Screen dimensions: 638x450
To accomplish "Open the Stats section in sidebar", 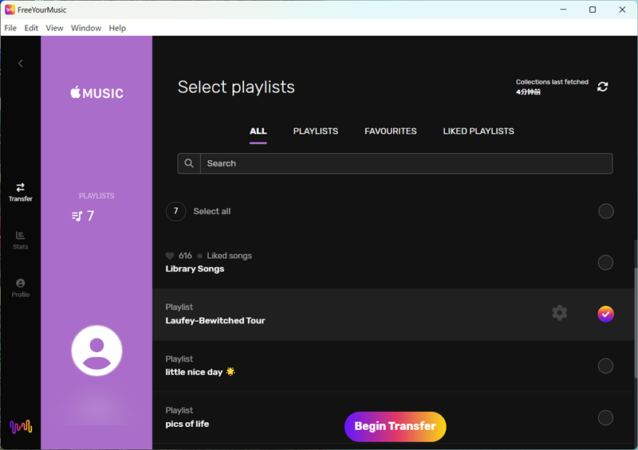I will [x=21, y=241].
